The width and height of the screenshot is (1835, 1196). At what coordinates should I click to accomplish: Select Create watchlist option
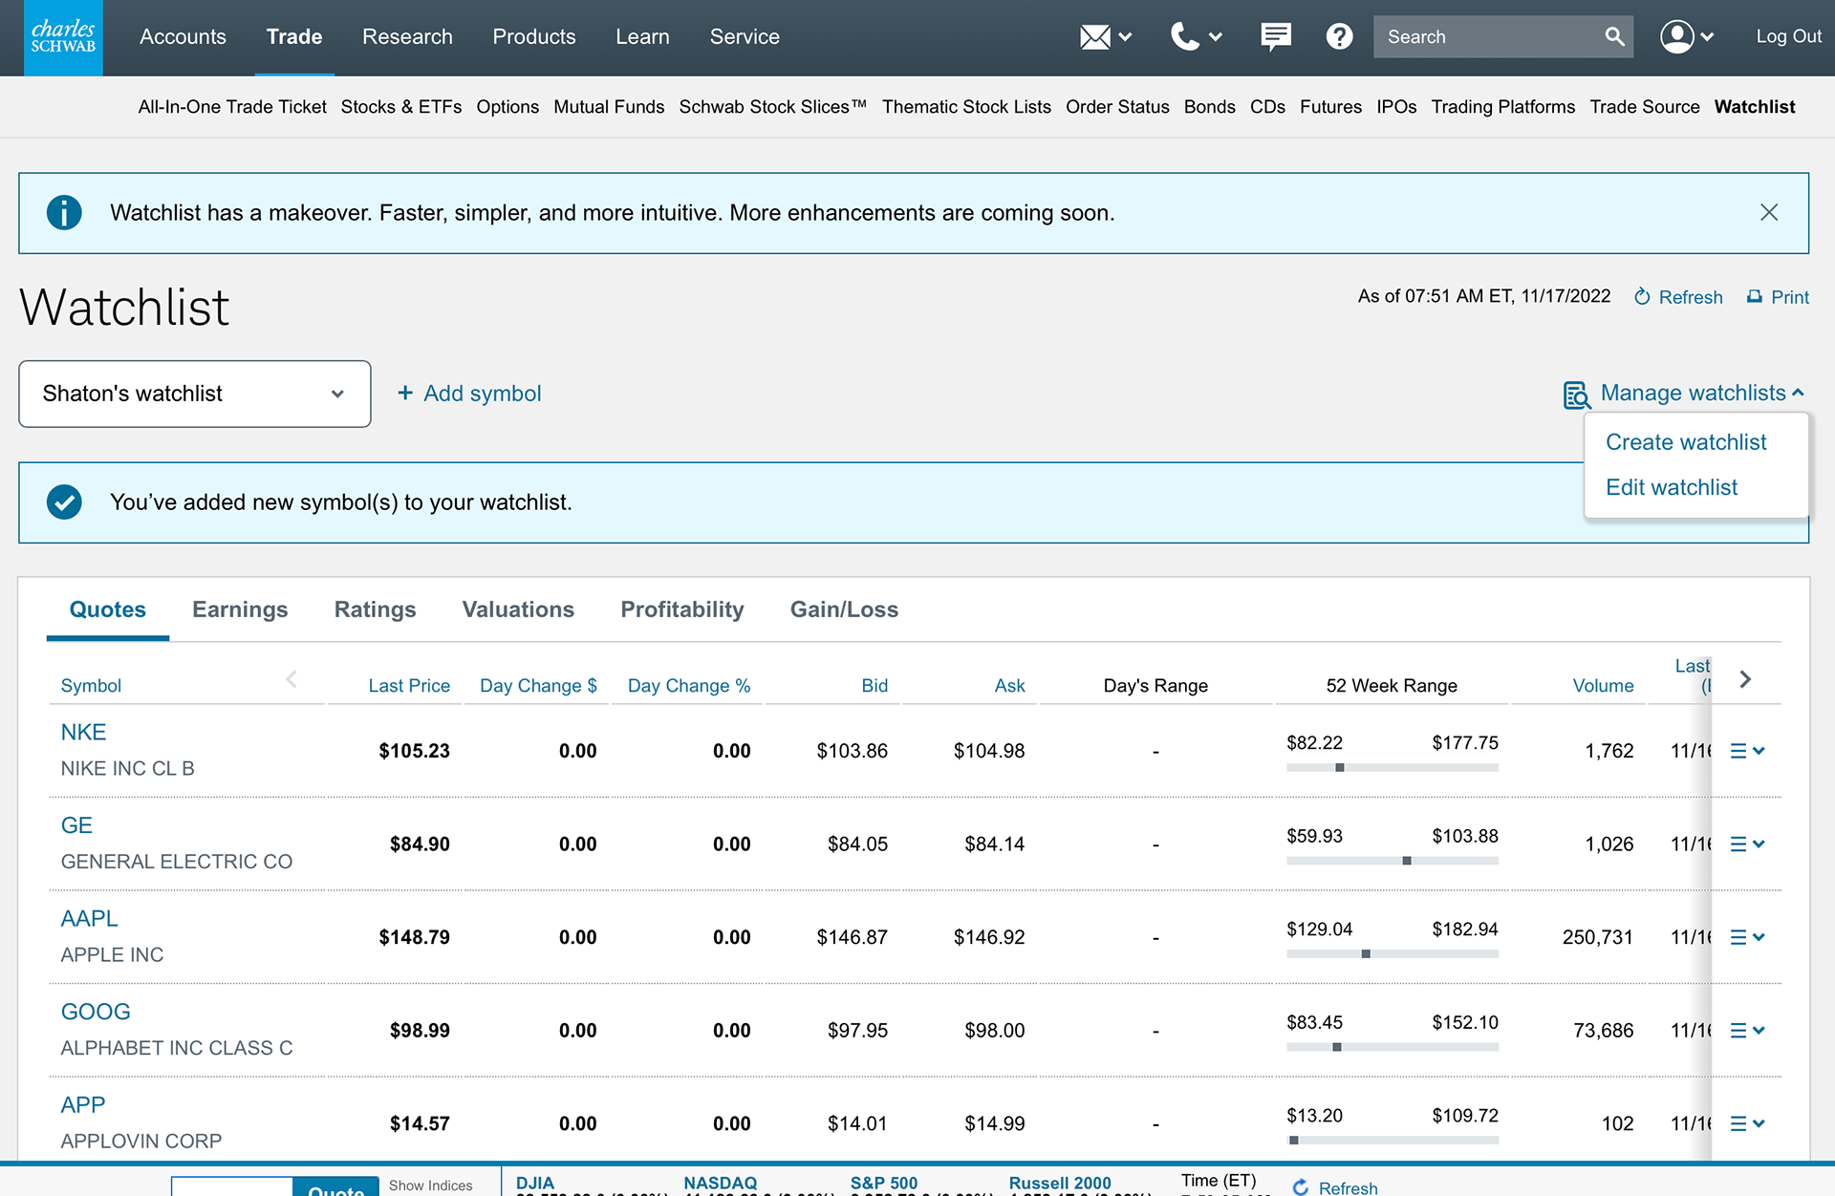(x=1686, y=442)
